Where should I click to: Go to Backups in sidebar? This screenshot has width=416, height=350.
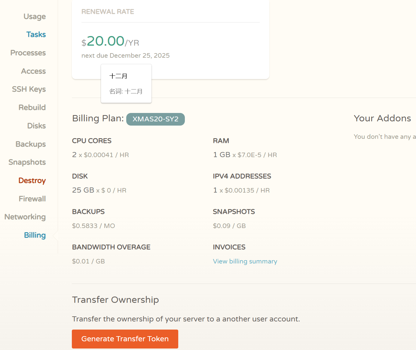31,144
